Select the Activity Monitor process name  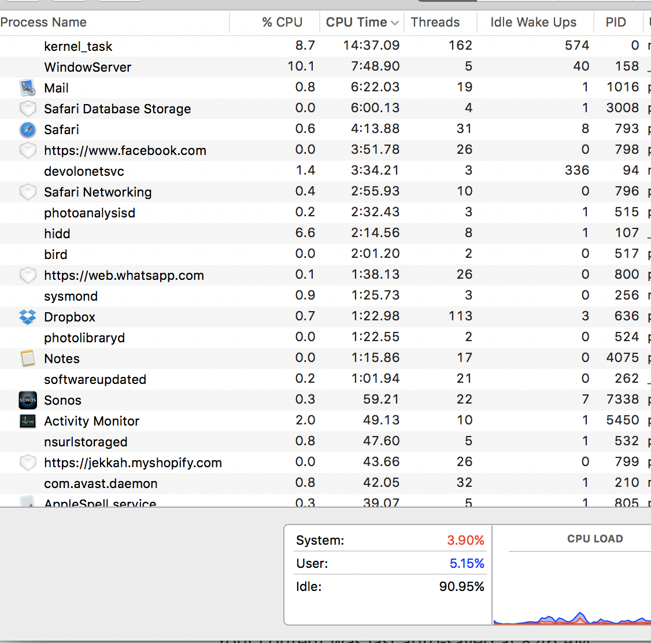pyautogui.click(x=91, y=422)
